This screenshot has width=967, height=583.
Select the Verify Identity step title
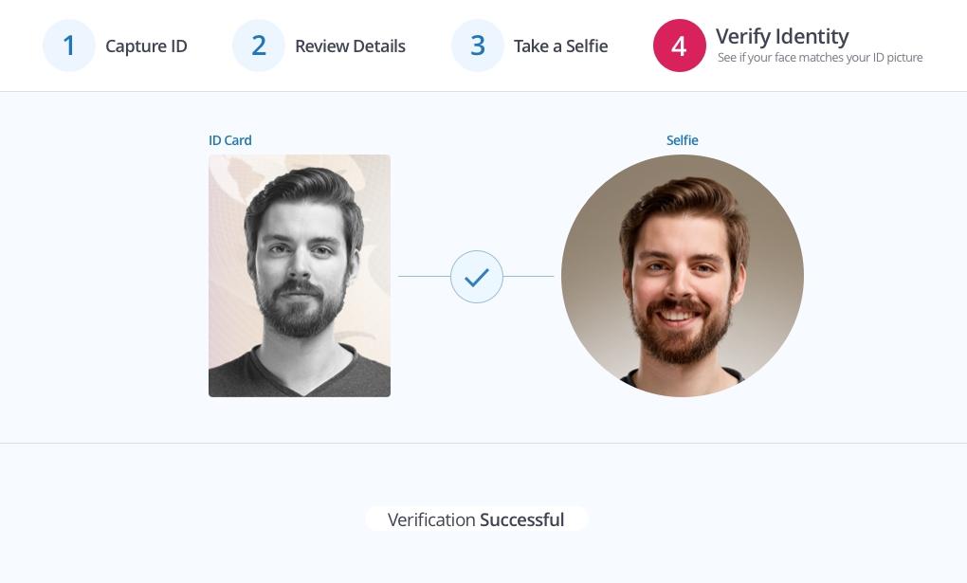(782, 36)
